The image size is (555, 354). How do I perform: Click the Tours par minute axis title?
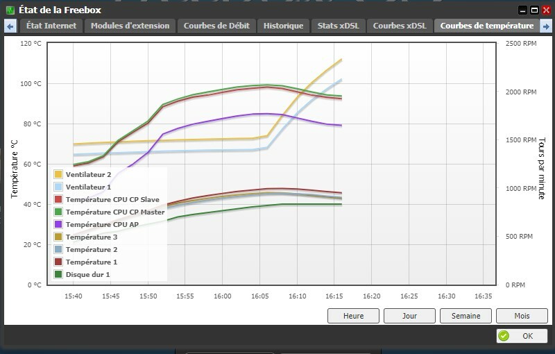click(542, 169)
